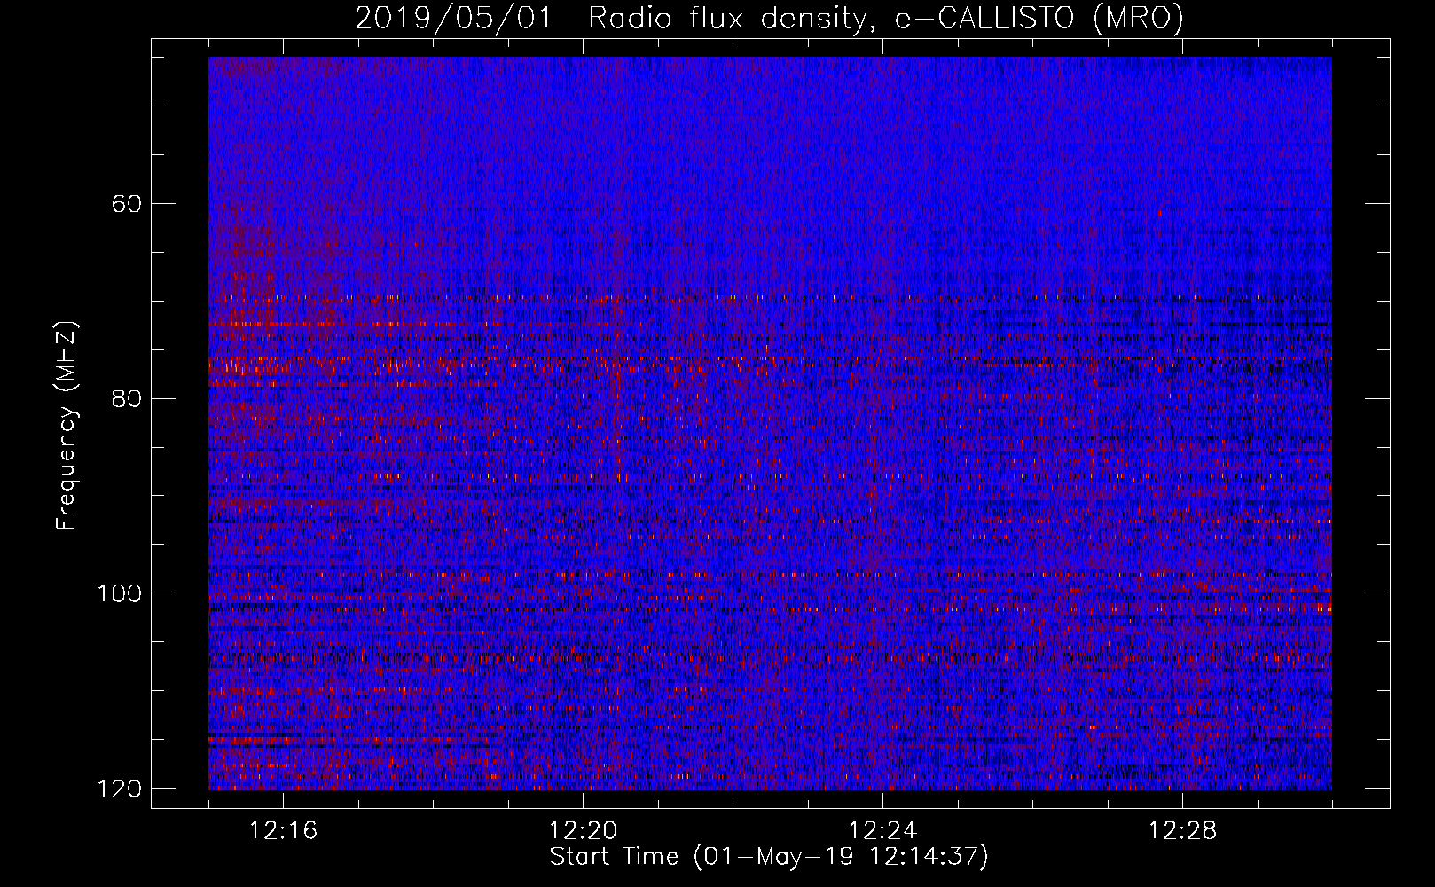Click the 100 frequency tick label
The height and width of the screenshot is (887, 1435).
[x=119, y=593]
